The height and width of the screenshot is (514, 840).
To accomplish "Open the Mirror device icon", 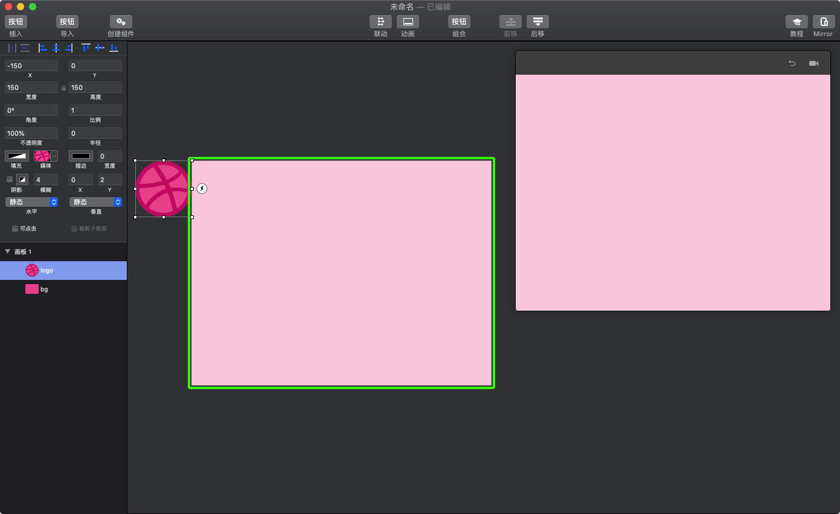I will coord(824,22).
